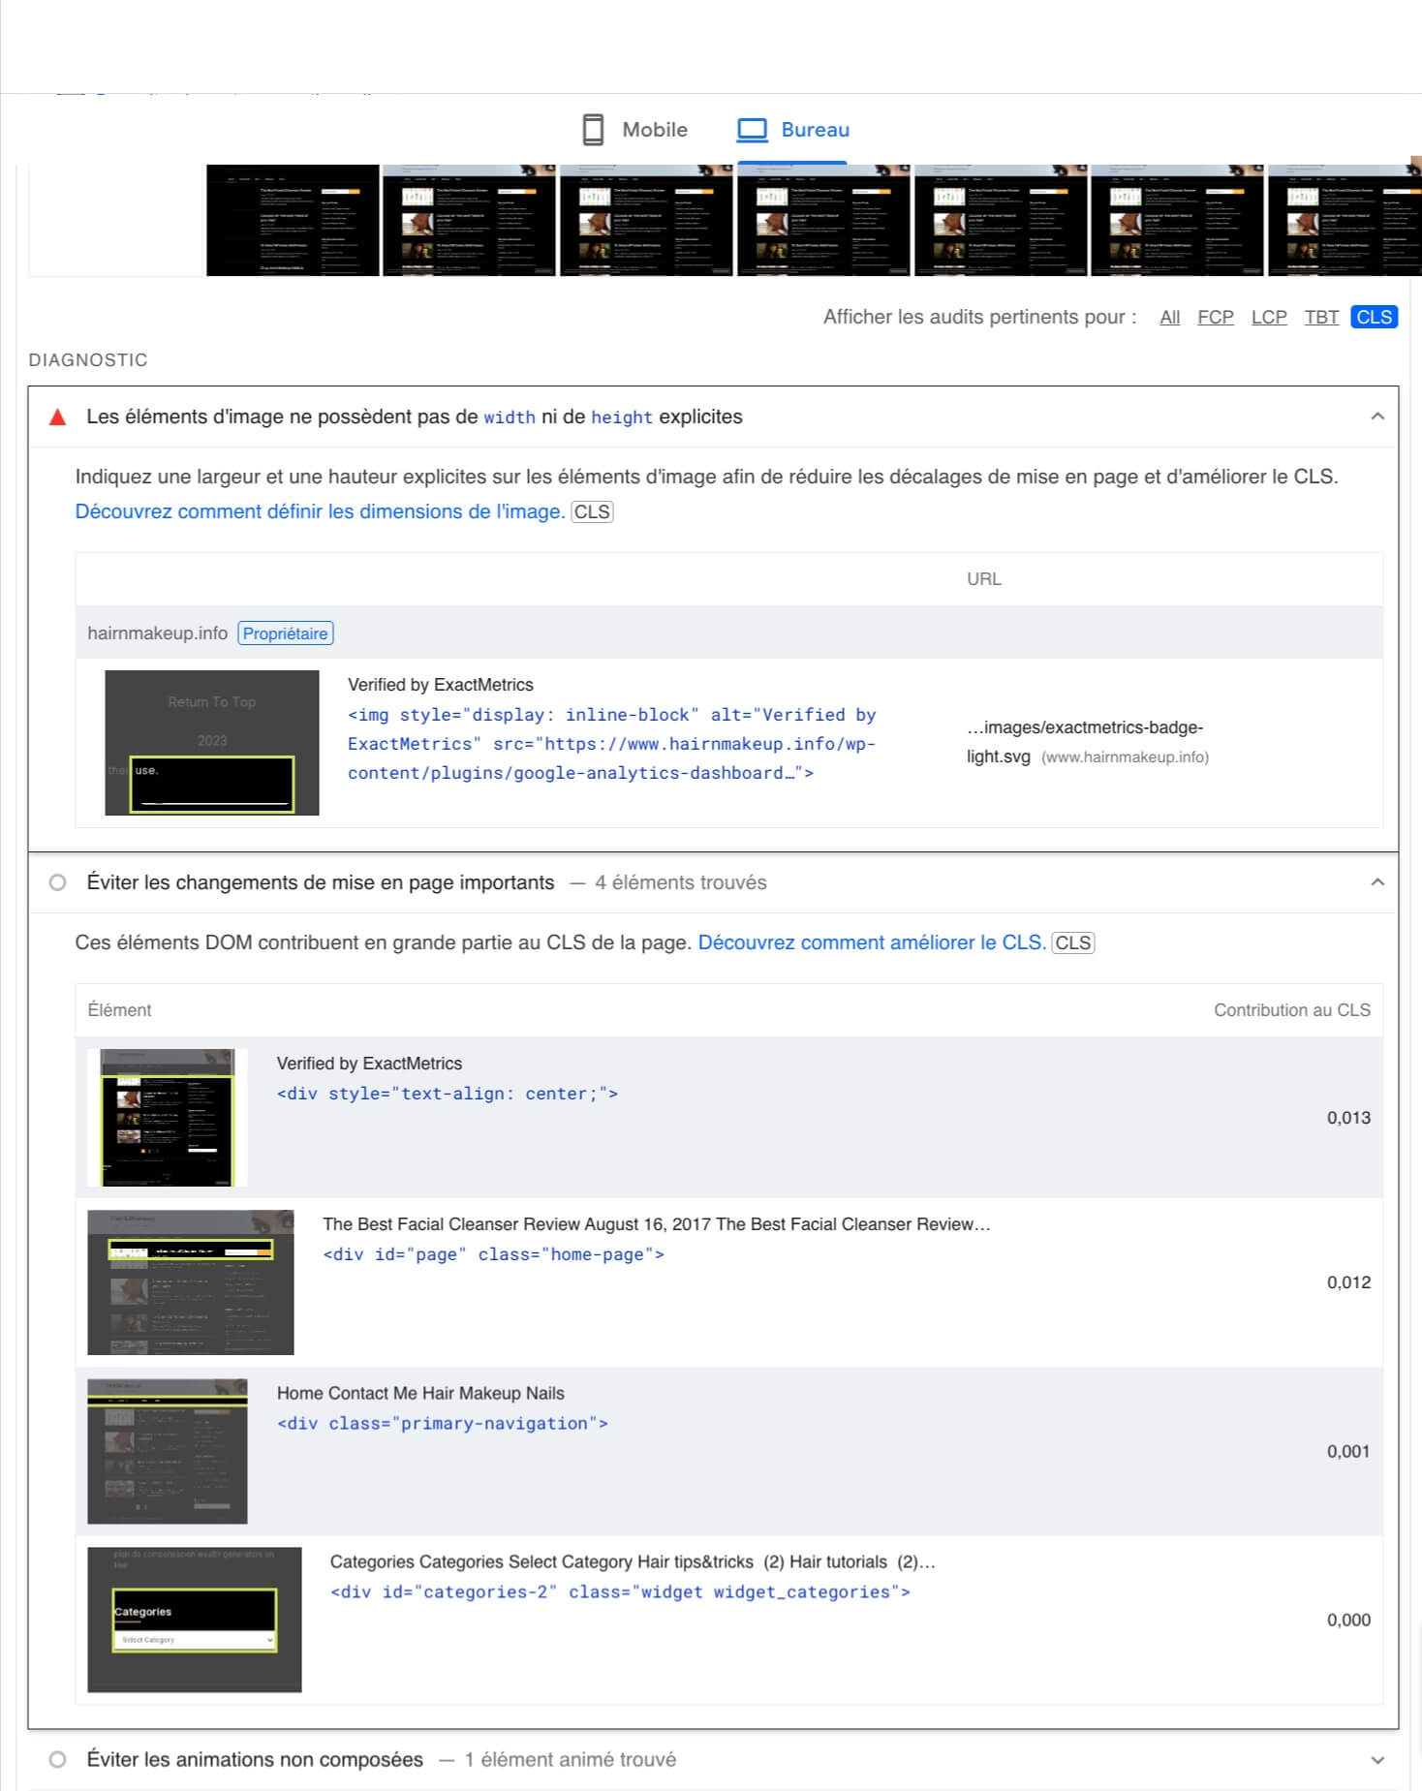Click the div text-align center code snippet

(448, 1094)
